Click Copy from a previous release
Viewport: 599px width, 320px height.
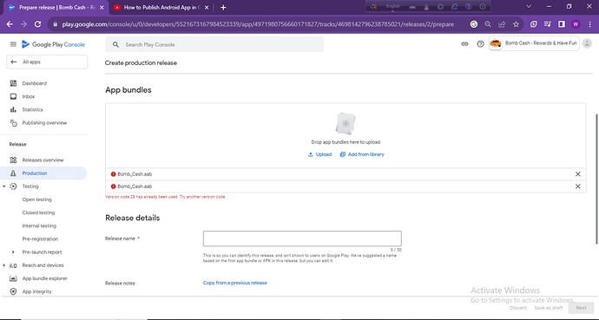[235, 283]
